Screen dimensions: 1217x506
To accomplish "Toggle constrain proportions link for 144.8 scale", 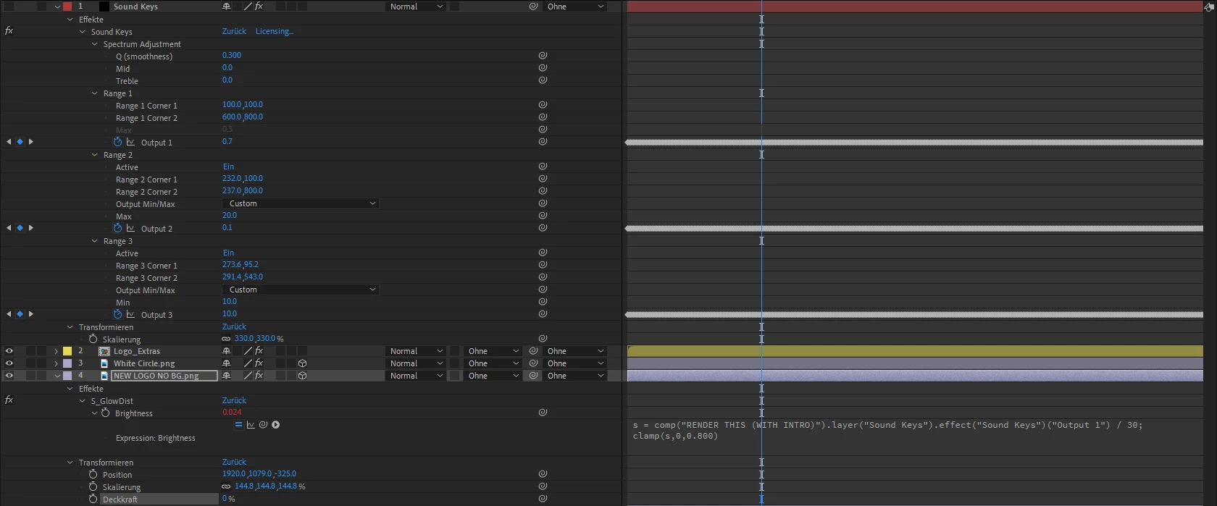I will pos(226,486).
